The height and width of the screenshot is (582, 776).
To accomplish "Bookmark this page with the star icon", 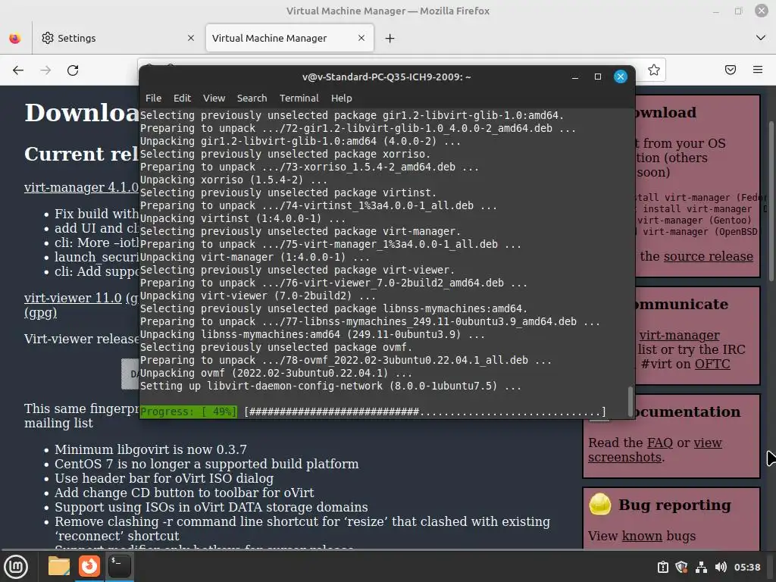I will point(654,70).
